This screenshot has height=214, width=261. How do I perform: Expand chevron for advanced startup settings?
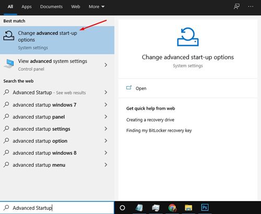click(x=106, y=128)
